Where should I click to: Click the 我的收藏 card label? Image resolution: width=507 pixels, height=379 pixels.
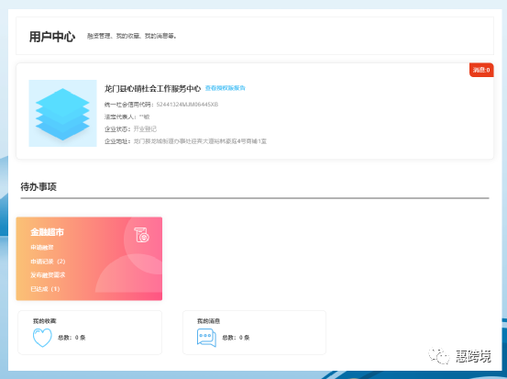(45, 321)
